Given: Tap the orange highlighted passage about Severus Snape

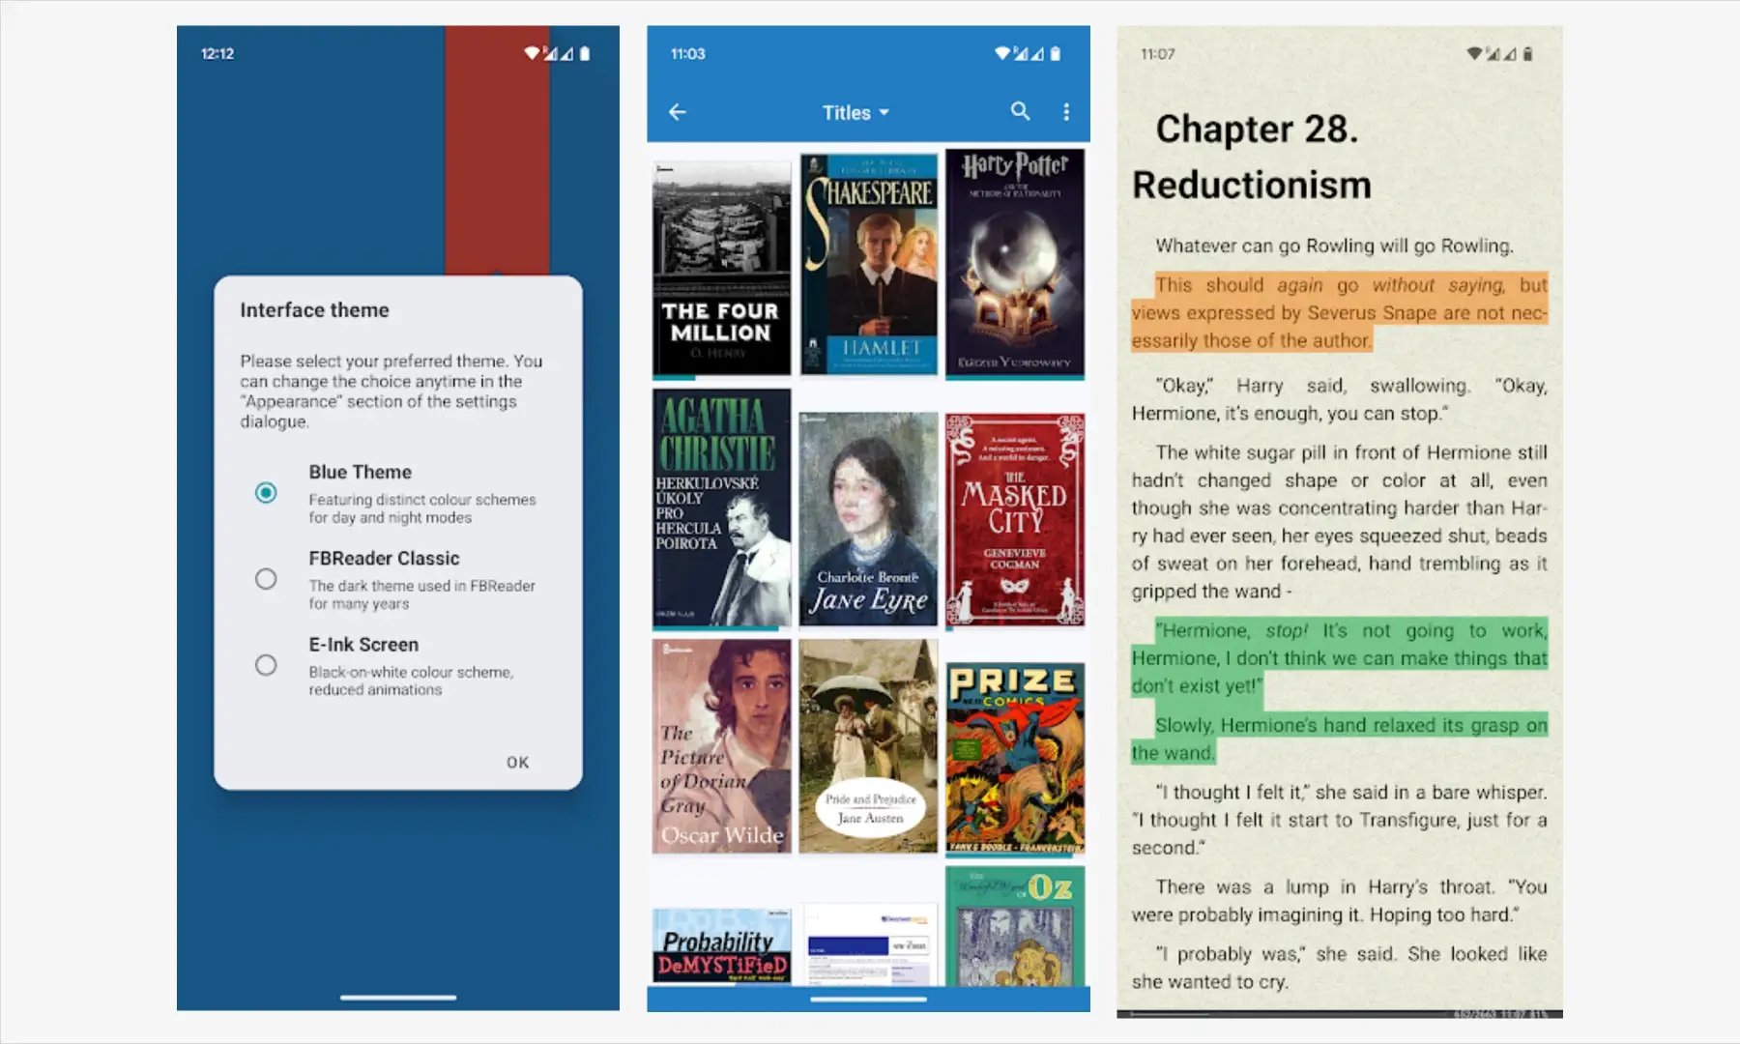Looking at the screenshot, I should pos(1340,312).
